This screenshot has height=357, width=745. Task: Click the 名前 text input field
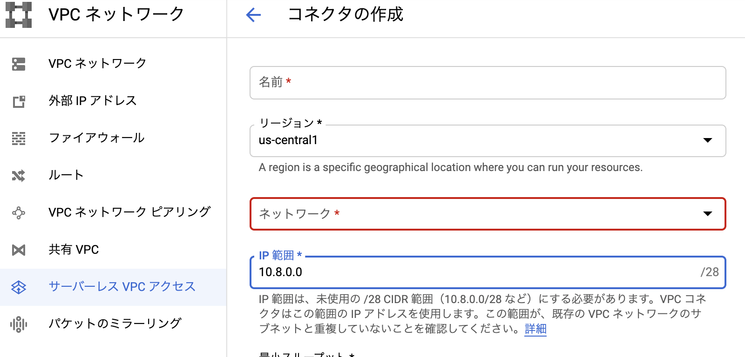pos(488,83)
